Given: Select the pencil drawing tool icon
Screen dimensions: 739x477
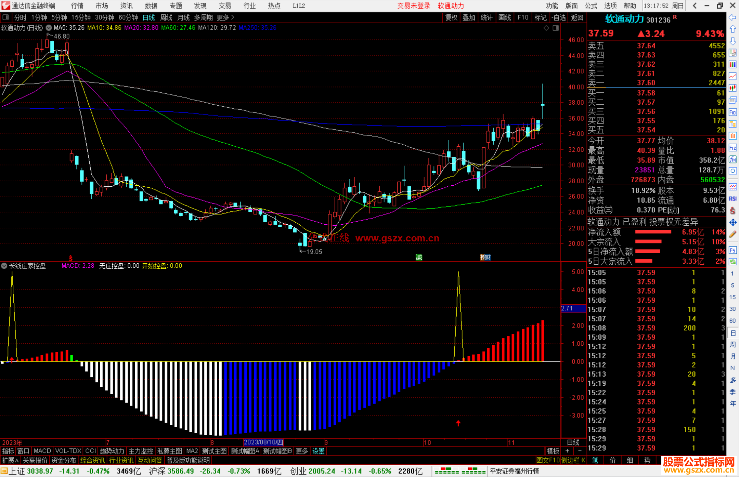Looking at the screenshot, I should coord(732,235).
